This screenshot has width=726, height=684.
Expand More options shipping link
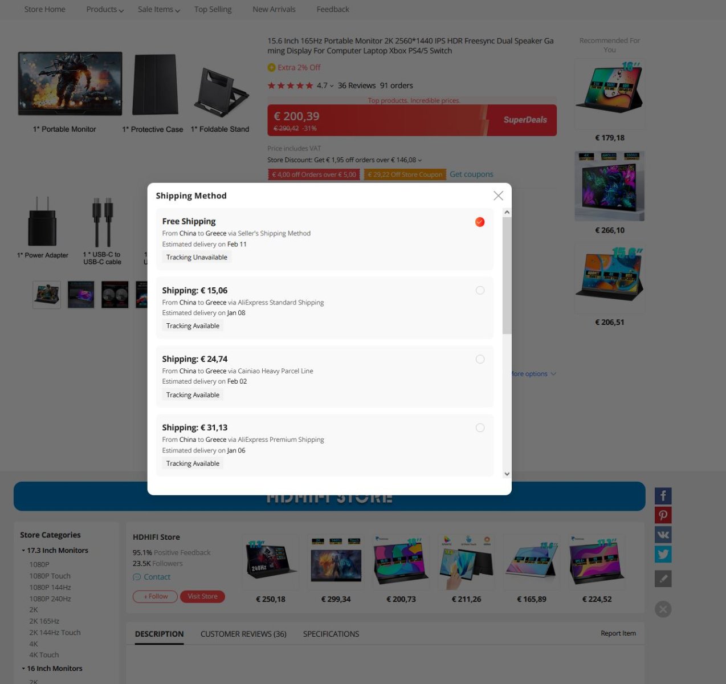533,374
